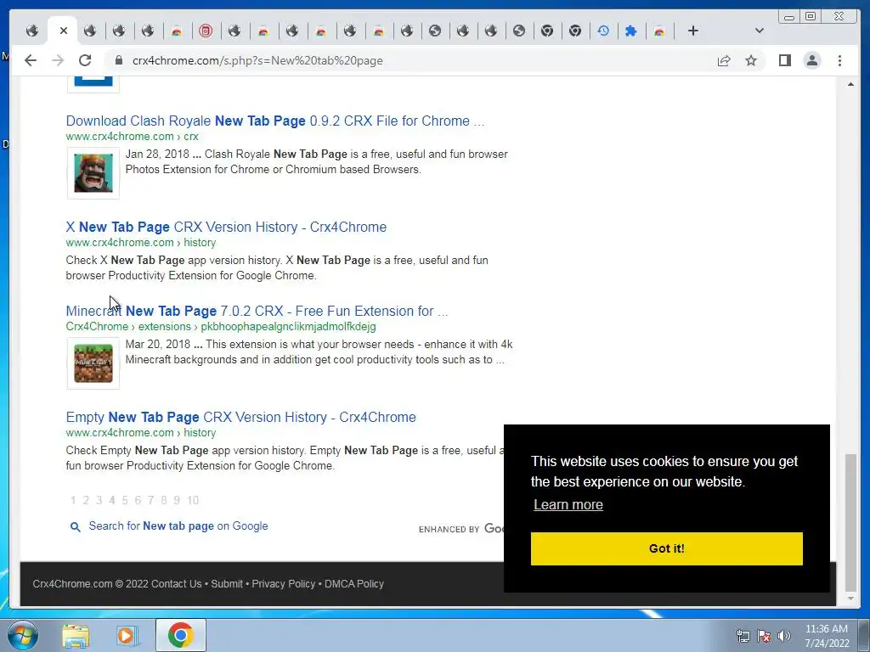Open the Chrome profile avatar menu

[x=811, y=60]
